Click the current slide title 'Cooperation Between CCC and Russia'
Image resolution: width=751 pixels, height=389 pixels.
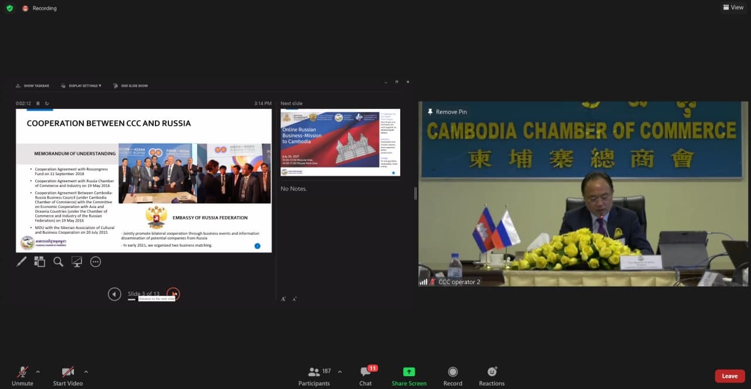click(109, 124)
